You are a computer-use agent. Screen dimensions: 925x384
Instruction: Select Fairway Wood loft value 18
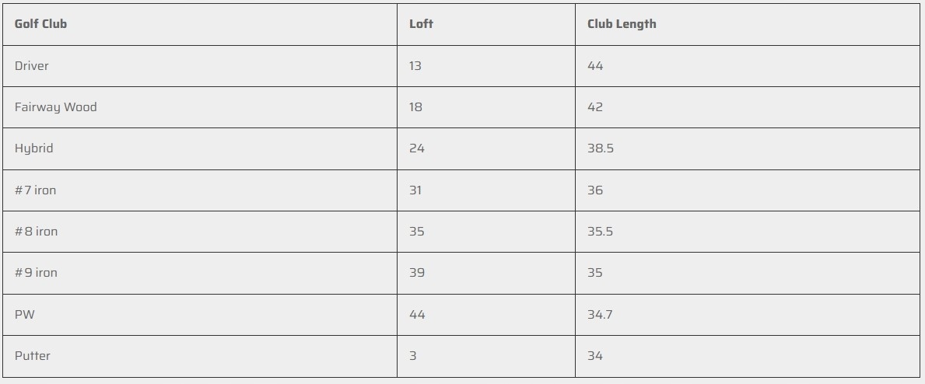pyautogui.click(x=416, y=107)
